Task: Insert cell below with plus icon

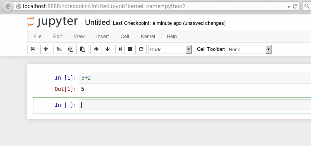Action: pyautogui.click(x=46, y=49)
